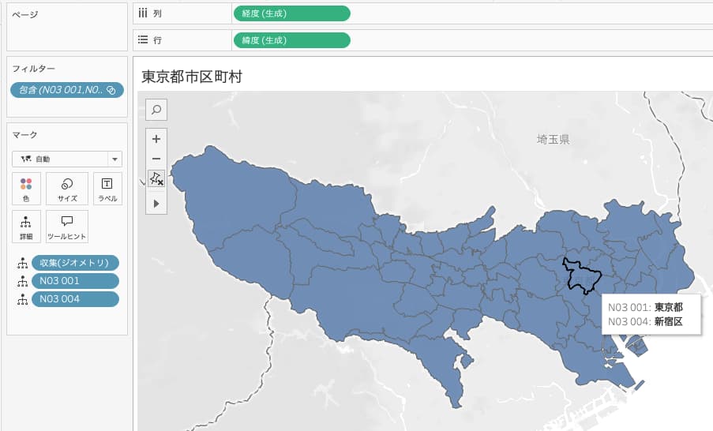Open the 色 (color) mark card
713x431 pixels.
click(26, 189)
